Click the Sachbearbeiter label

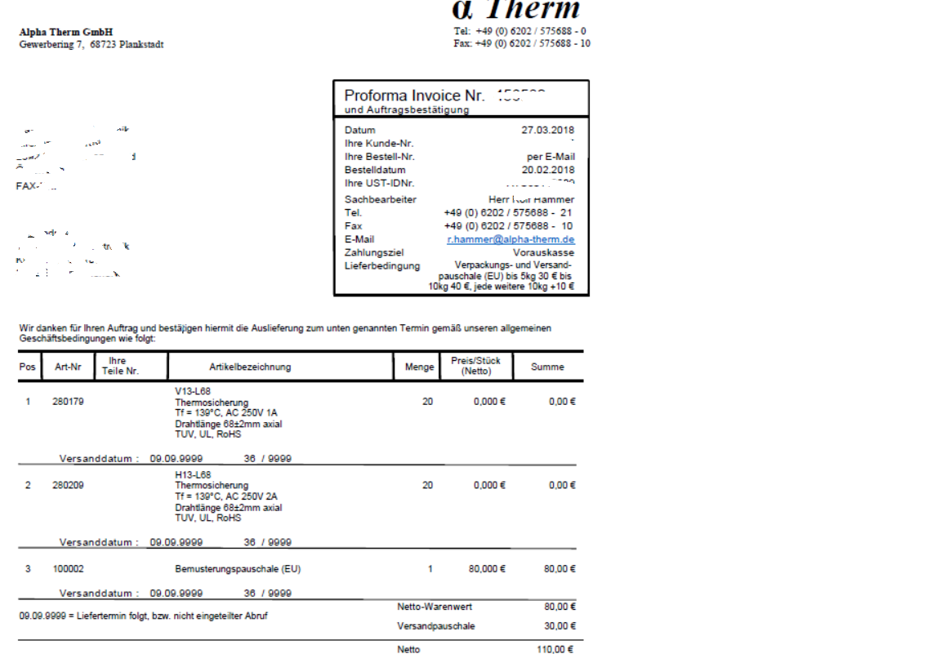point(380,199)
